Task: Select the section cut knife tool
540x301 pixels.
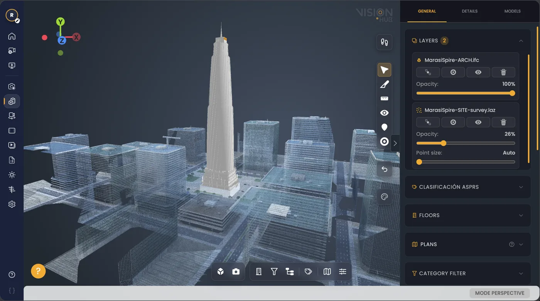Action: [x=384, y=84]
